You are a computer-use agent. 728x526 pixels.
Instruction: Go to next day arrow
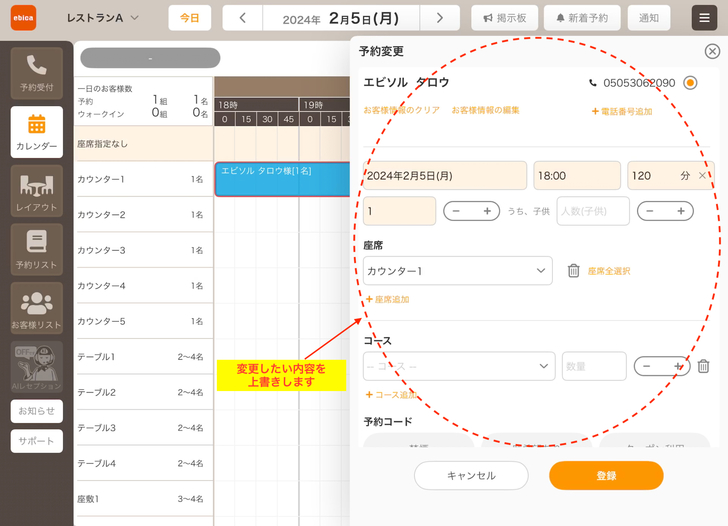tap(440, 18)
